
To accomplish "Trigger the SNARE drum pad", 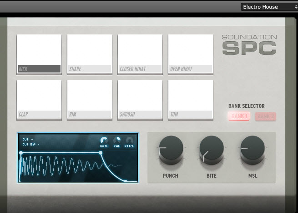I will click(90, 54).
